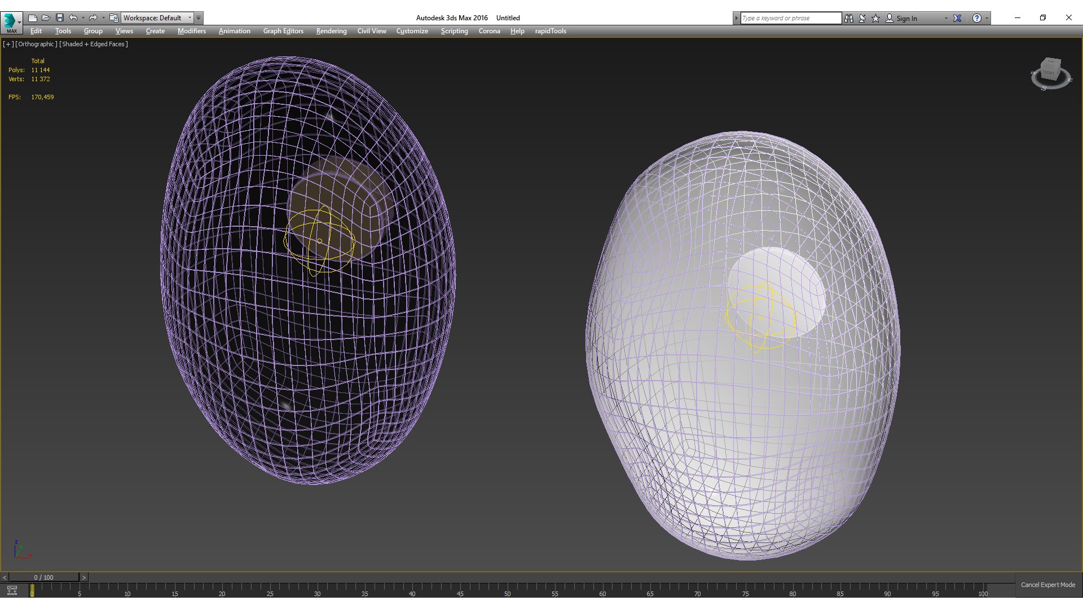Click the Redo icon in toolbar
The height and width of the screenshot is (609, 1083).
pos(93,17)
